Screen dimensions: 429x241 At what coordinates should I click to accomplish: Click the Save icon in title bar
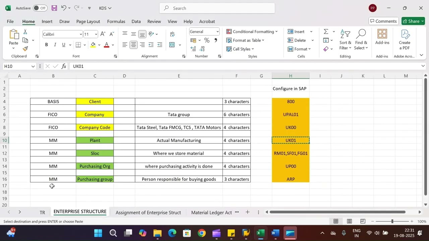(x=54, y=8)
